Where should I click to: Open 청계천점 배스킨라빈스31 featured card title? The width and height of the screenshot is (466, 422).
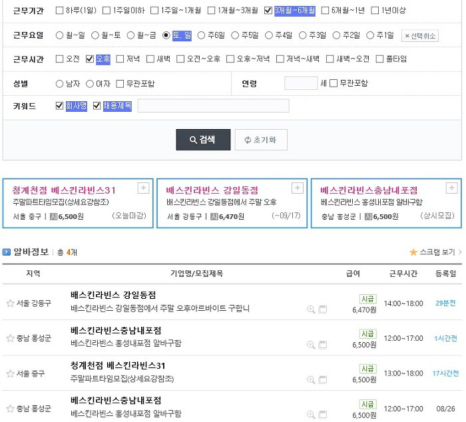[64, 190]
